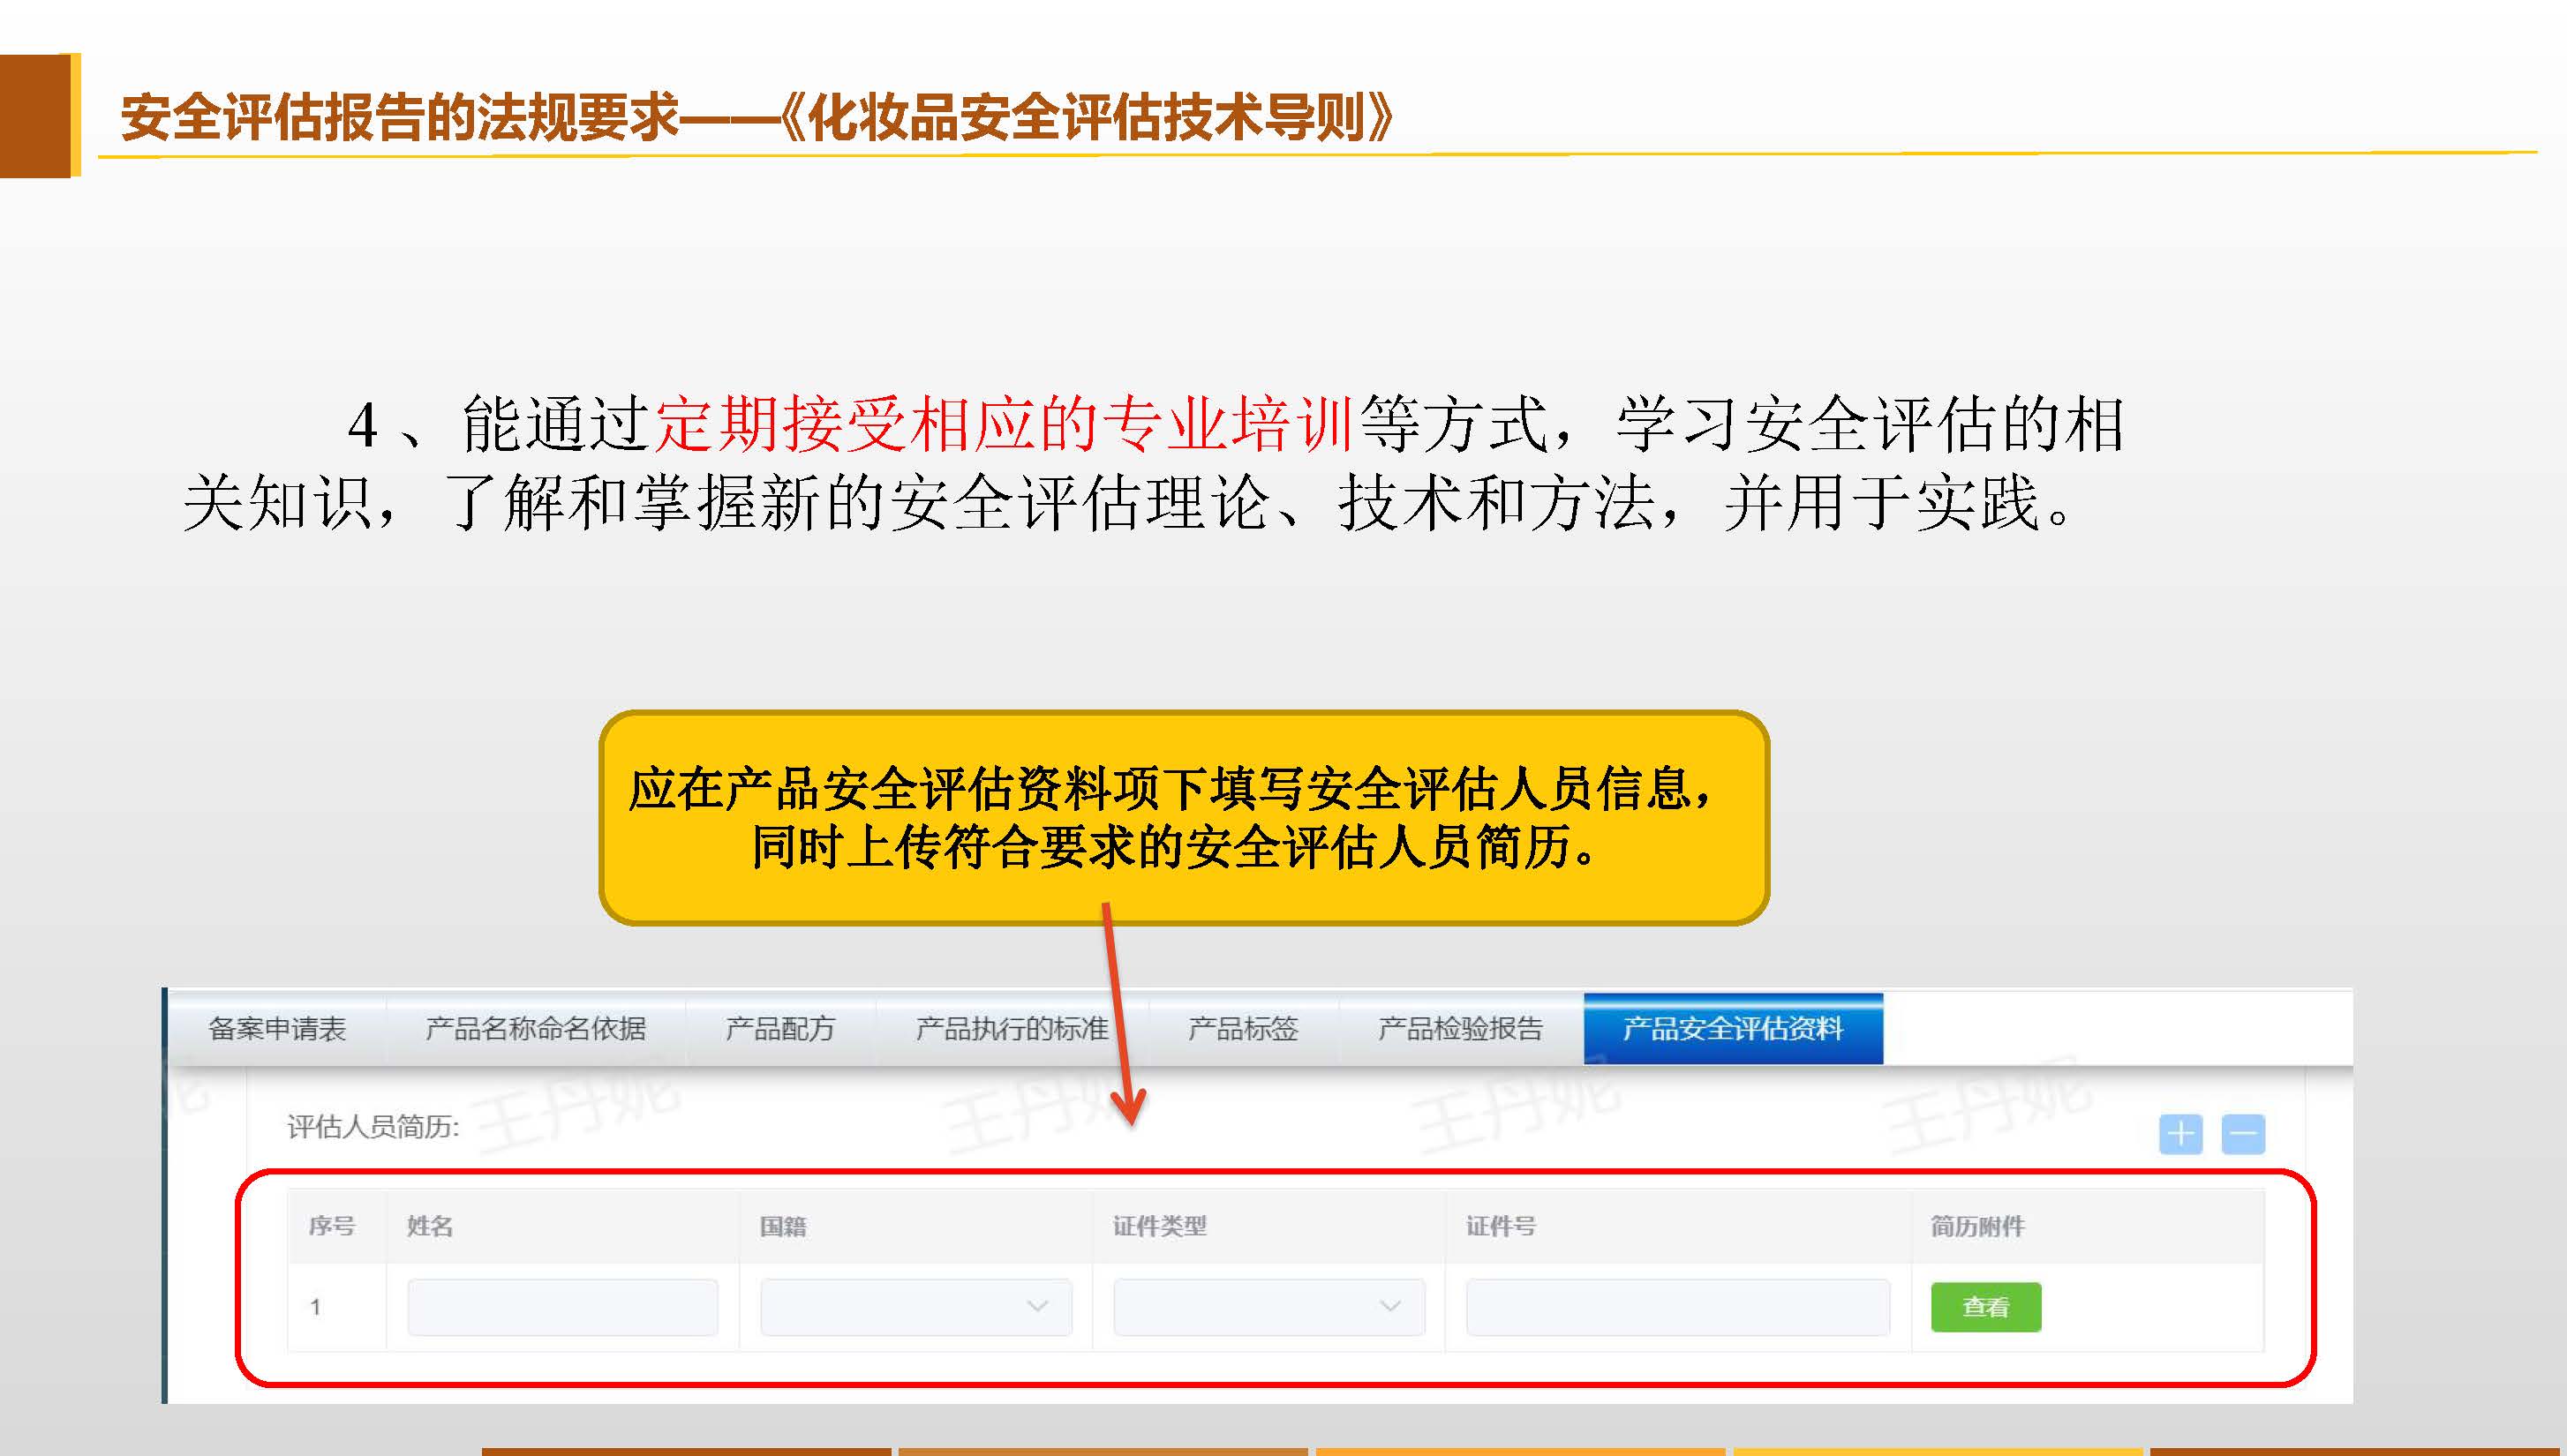Screen dimensions: 2567x1456
Task: Switch to the 备案申请表 tab
Action: [x=277, y=1029]
